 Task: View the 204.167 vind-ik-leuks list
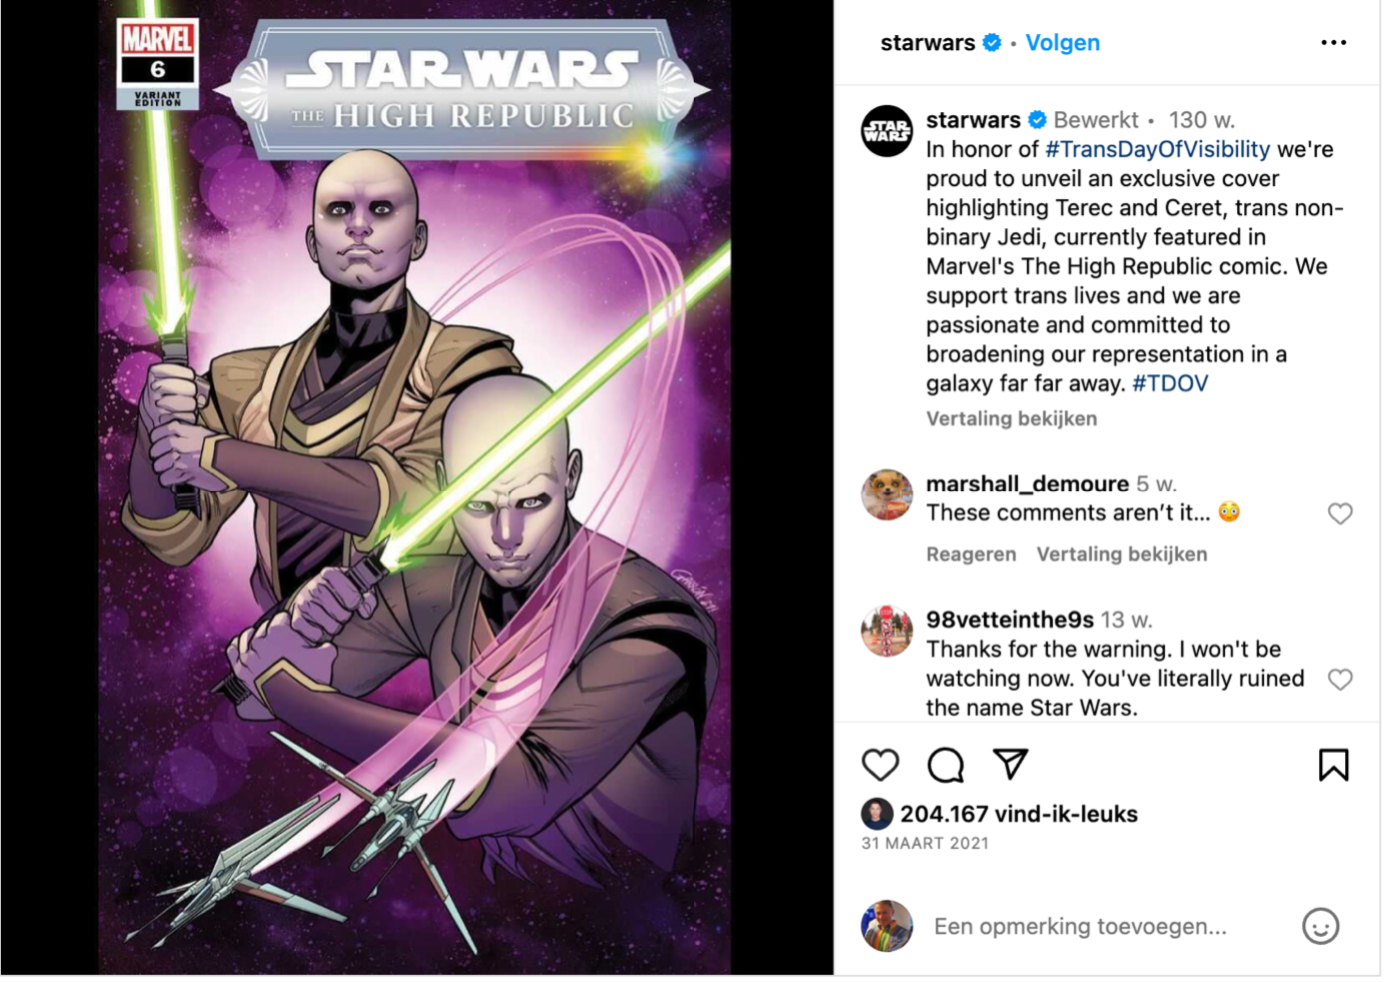1018,814
